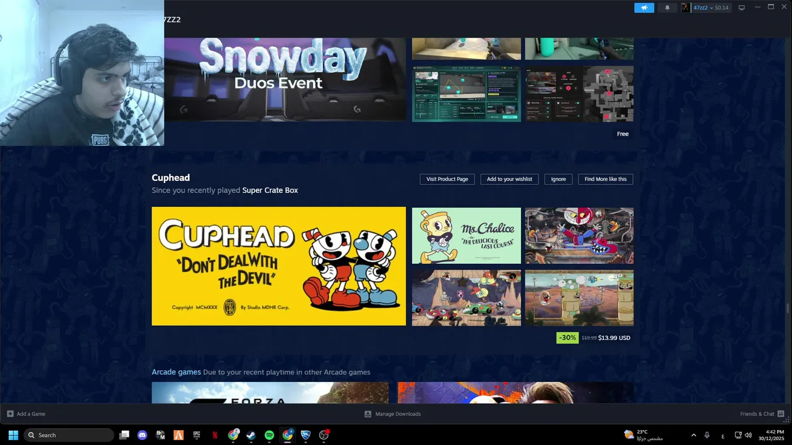Open the volume speaker tray icon

click(748, 435)
